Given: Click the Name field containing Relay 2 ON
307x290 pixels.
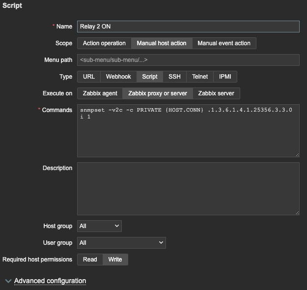Looking at the screenshot, I should click(188, 27).
